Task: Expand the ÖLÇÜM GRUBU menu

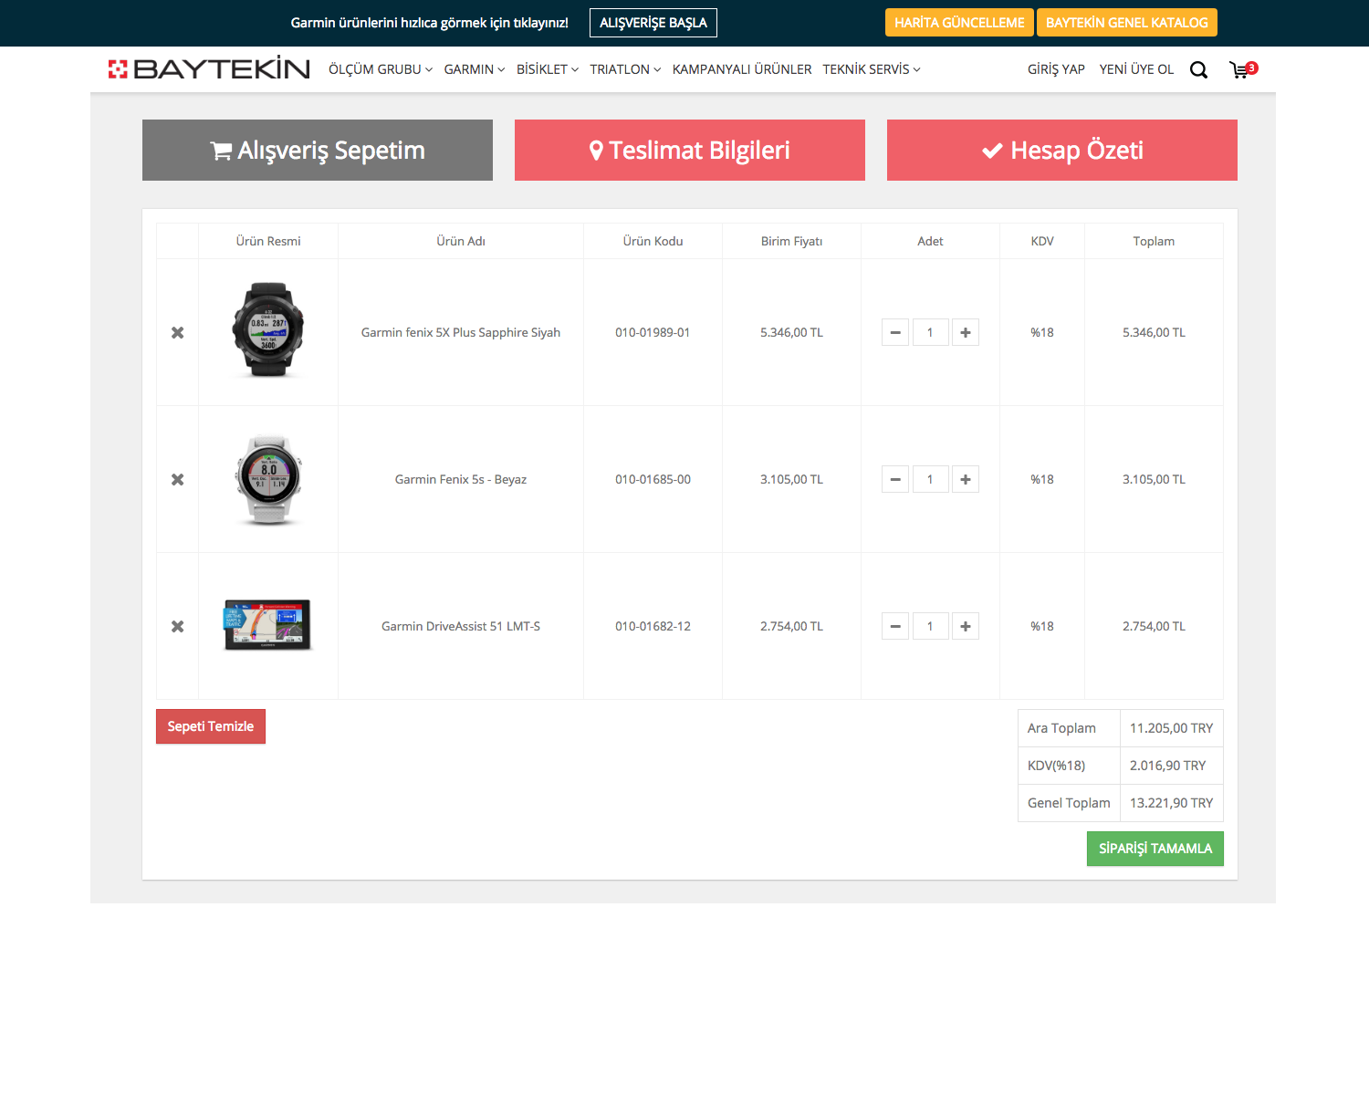Action: [381, 69]
